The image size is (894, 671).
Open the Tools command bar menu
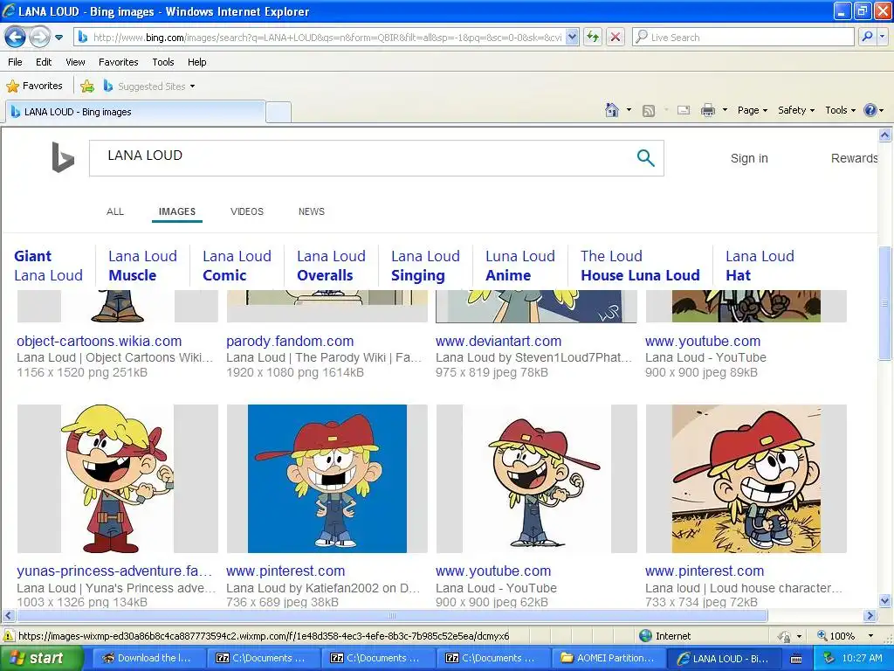841,110
